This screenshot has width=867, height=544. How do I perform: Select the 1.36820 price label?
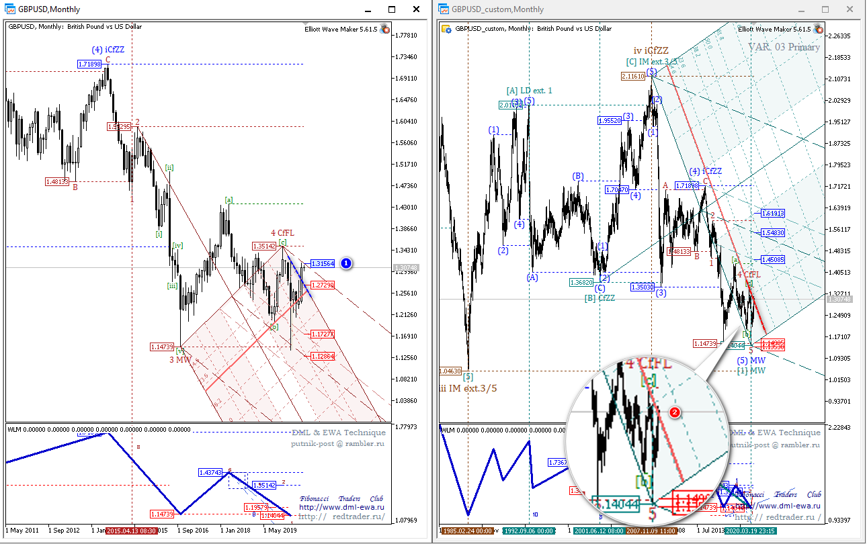(x=581, y=283)
